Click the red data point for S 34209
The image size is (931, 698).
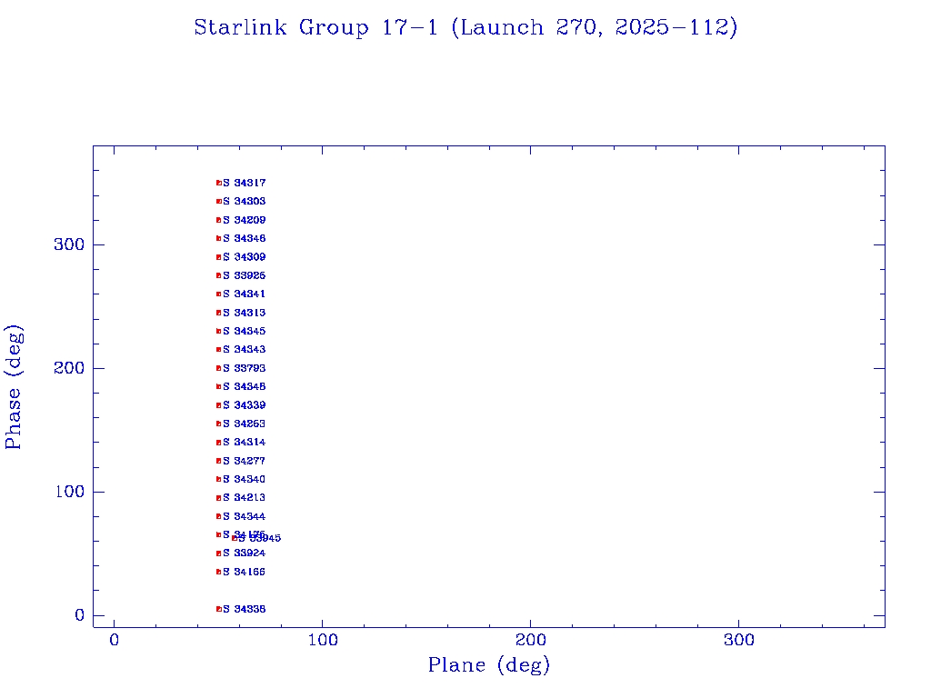click(x=218, y=220)
